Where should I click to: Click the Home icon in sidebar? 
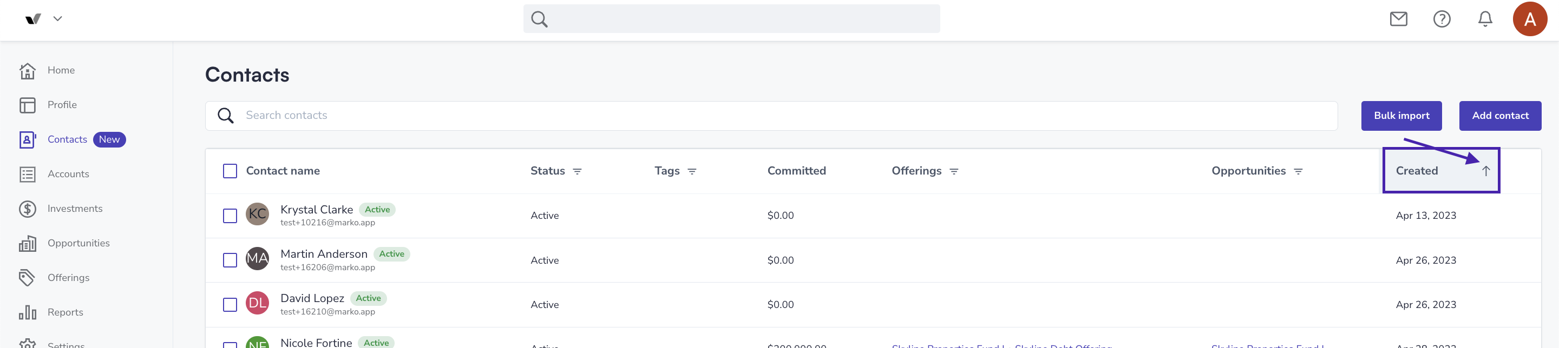pyautogui.click(x=27, y=71)
